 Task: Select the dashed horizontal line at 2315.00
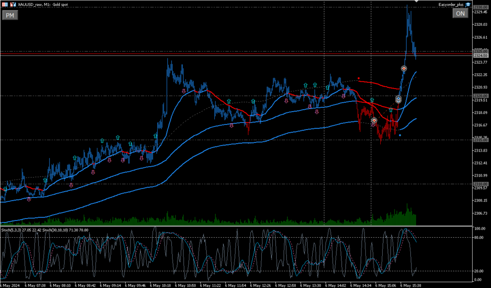[236, 140]
